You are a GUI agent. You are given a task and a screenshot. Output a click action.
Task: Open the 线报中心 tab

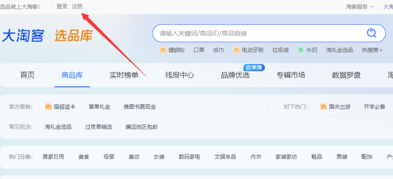(x=180, y=75)
